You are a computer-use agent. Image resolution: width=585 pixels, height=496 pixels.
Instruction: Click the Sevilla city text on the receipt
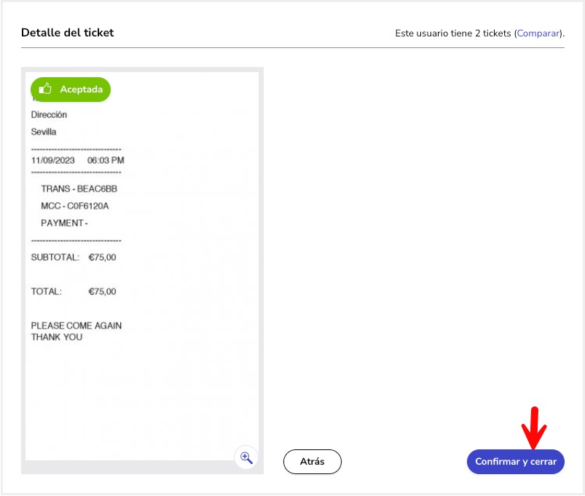click(x=44, y=132)
